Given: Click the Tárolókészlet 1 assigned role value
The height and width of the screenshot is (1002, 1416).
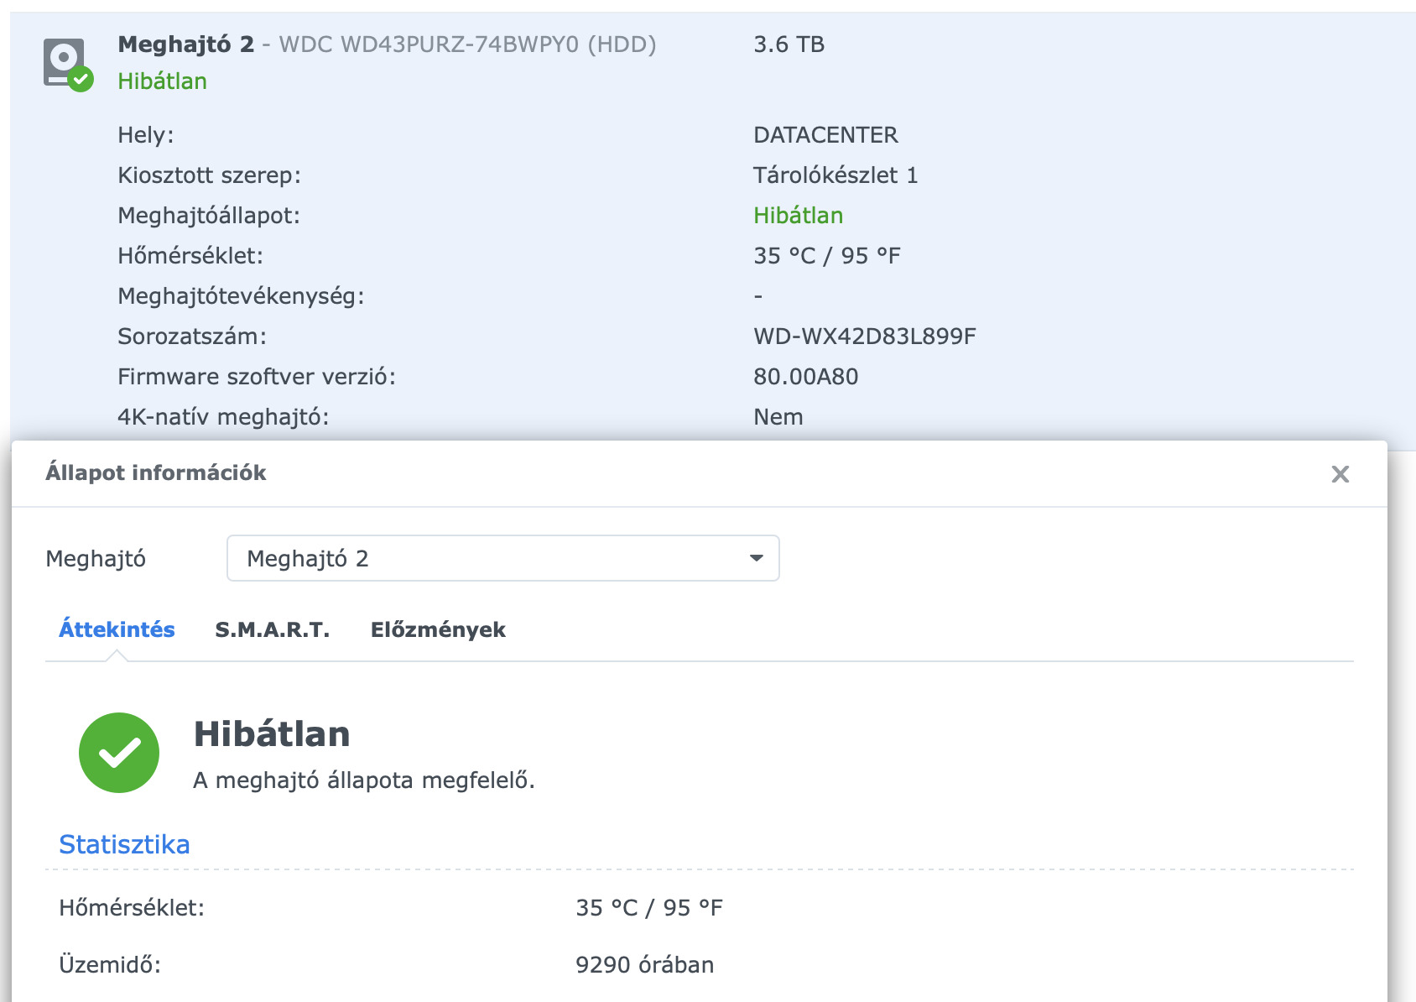Looking at the screenshot, I should [x=835, y=175].
